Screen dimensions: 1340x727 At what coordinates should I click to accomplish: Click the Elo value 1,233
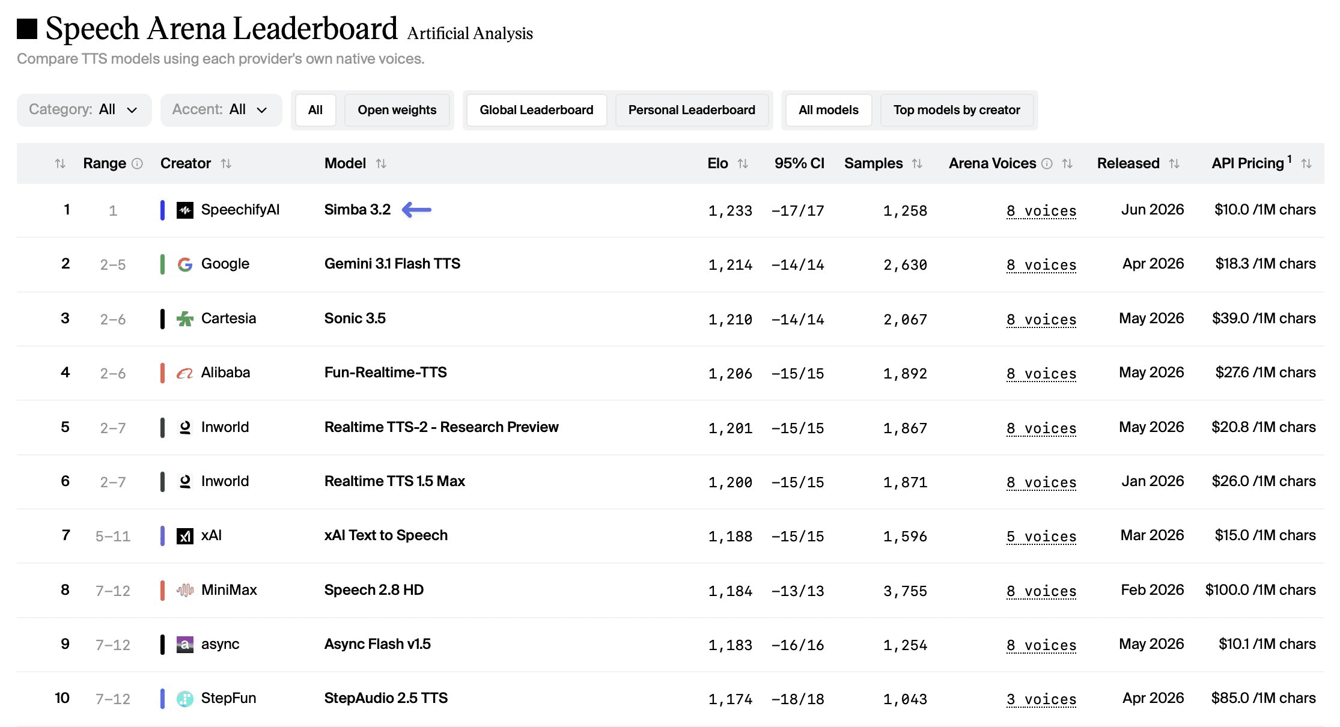pos(730,211)
